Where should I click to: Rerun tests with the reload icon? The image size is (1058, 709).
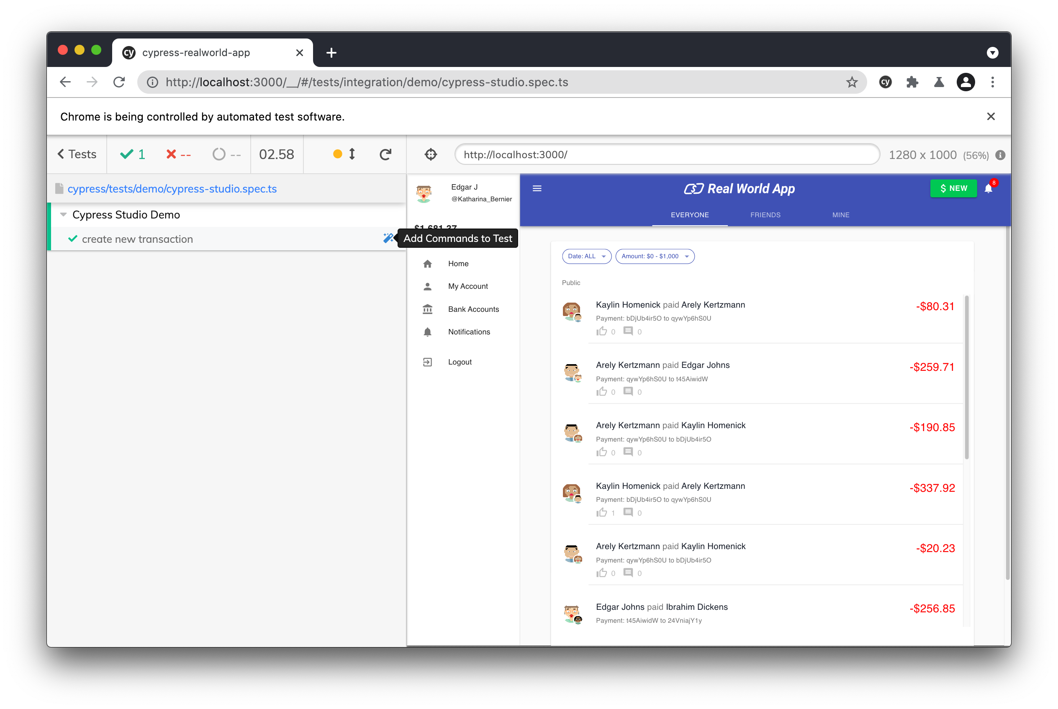coord(385,154)
